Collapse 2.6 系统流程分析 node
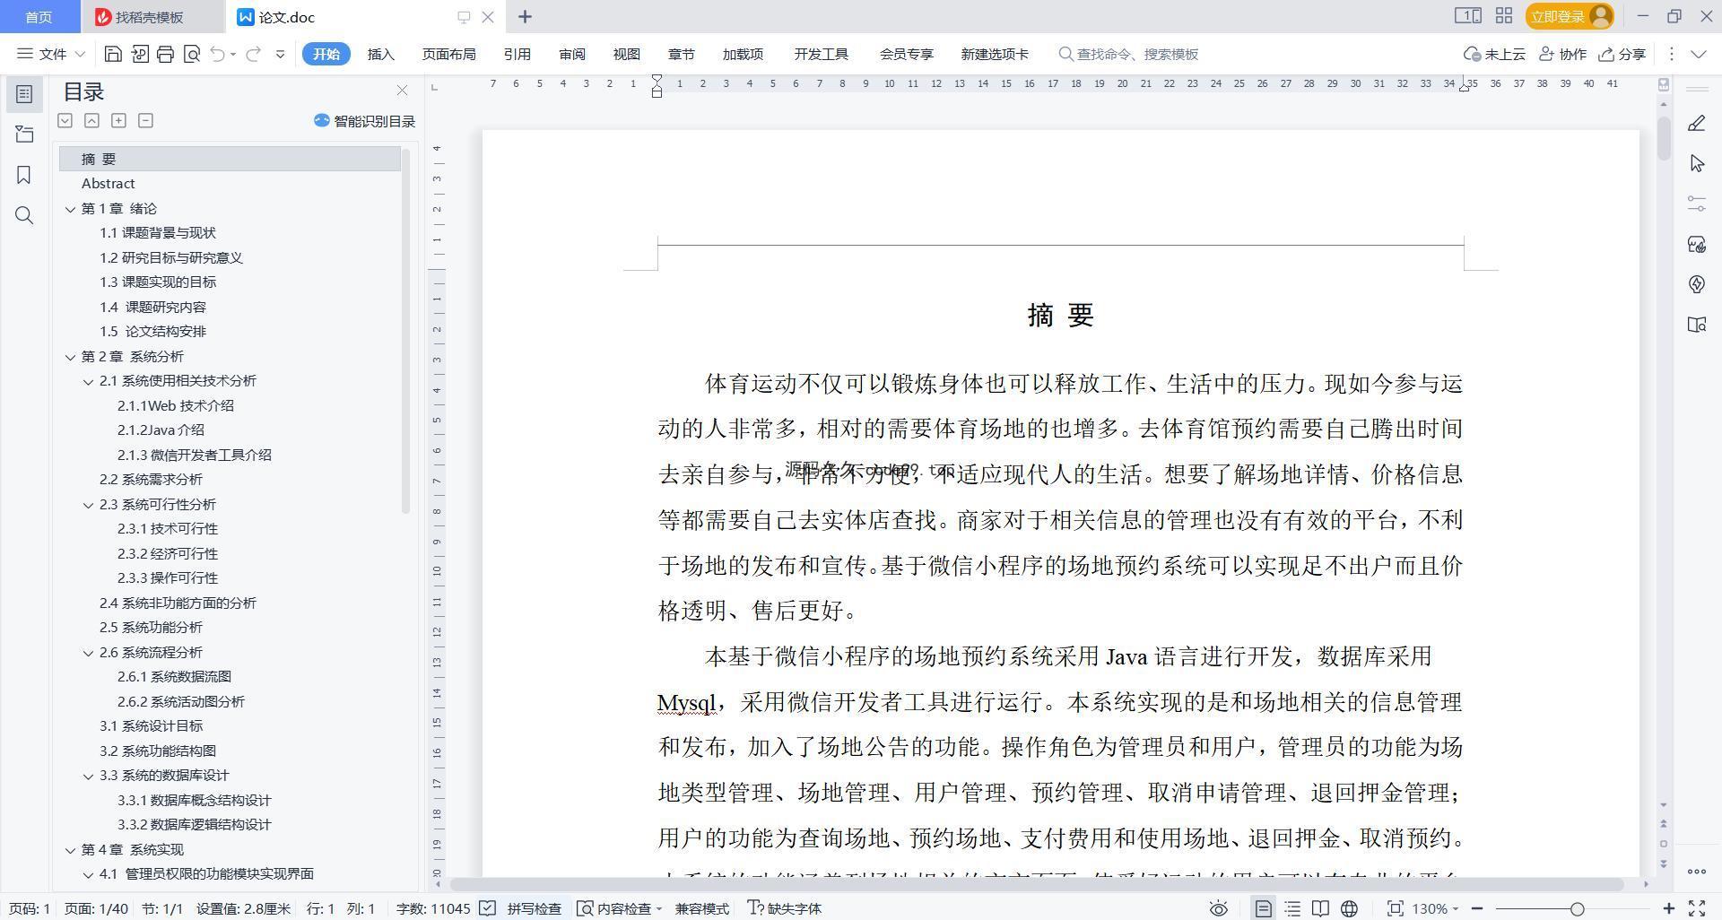Viewport: 1722px width, 920px height. pyautogui.click(x=88, y=653)
